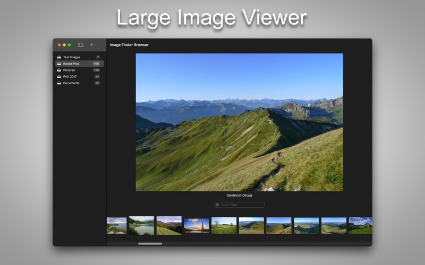Click the Gantrisch 08.jpg file name
The height and width of the screenshot is (265, 425).
click(240, 195)
